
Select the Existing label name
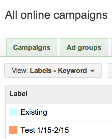[34, 112]
